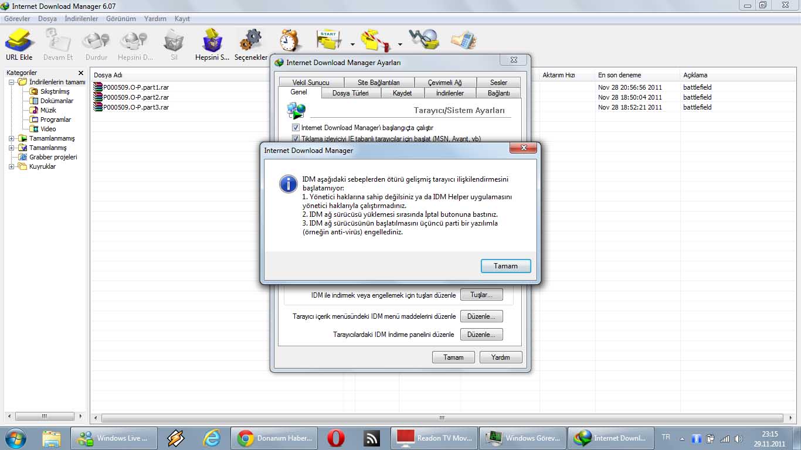Click Düzenle... button for context menu items
This screenshot has width=801, height=450.
[x=481, y=316]
